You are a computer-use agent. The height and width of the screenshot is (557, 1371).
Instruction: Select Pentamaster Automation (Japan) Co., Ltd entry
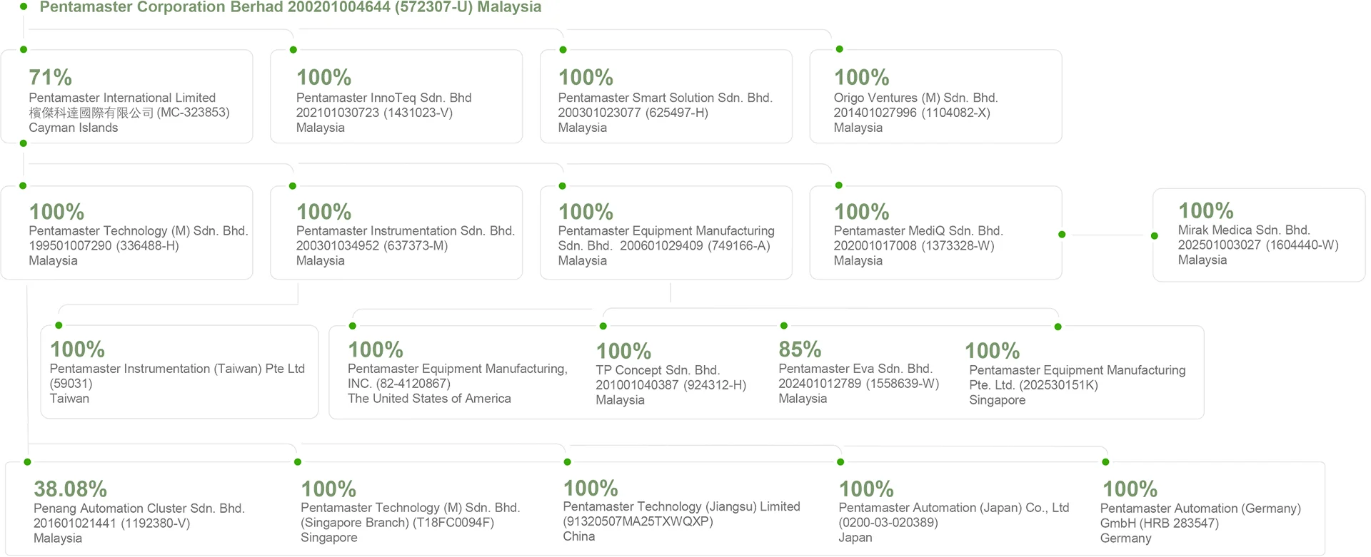(953, 512)
